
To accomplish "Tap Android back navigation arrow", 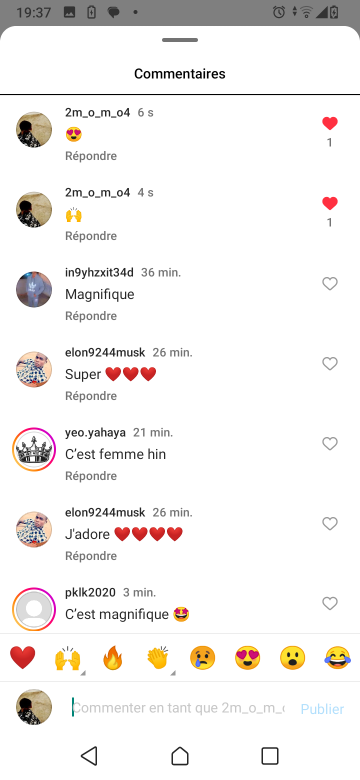I will [89, 756].
